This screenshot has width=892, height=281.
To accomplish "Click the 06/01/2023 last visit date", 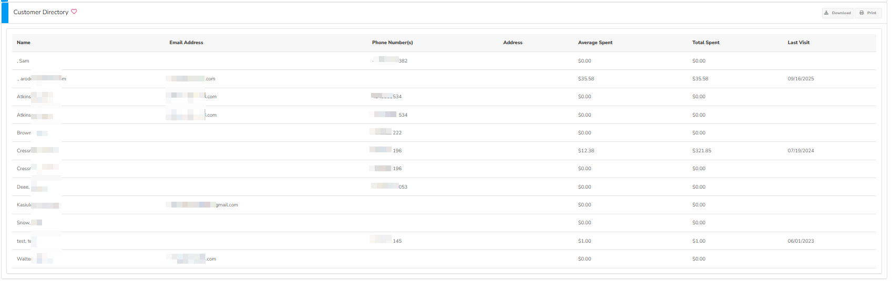I will [800, 241].
